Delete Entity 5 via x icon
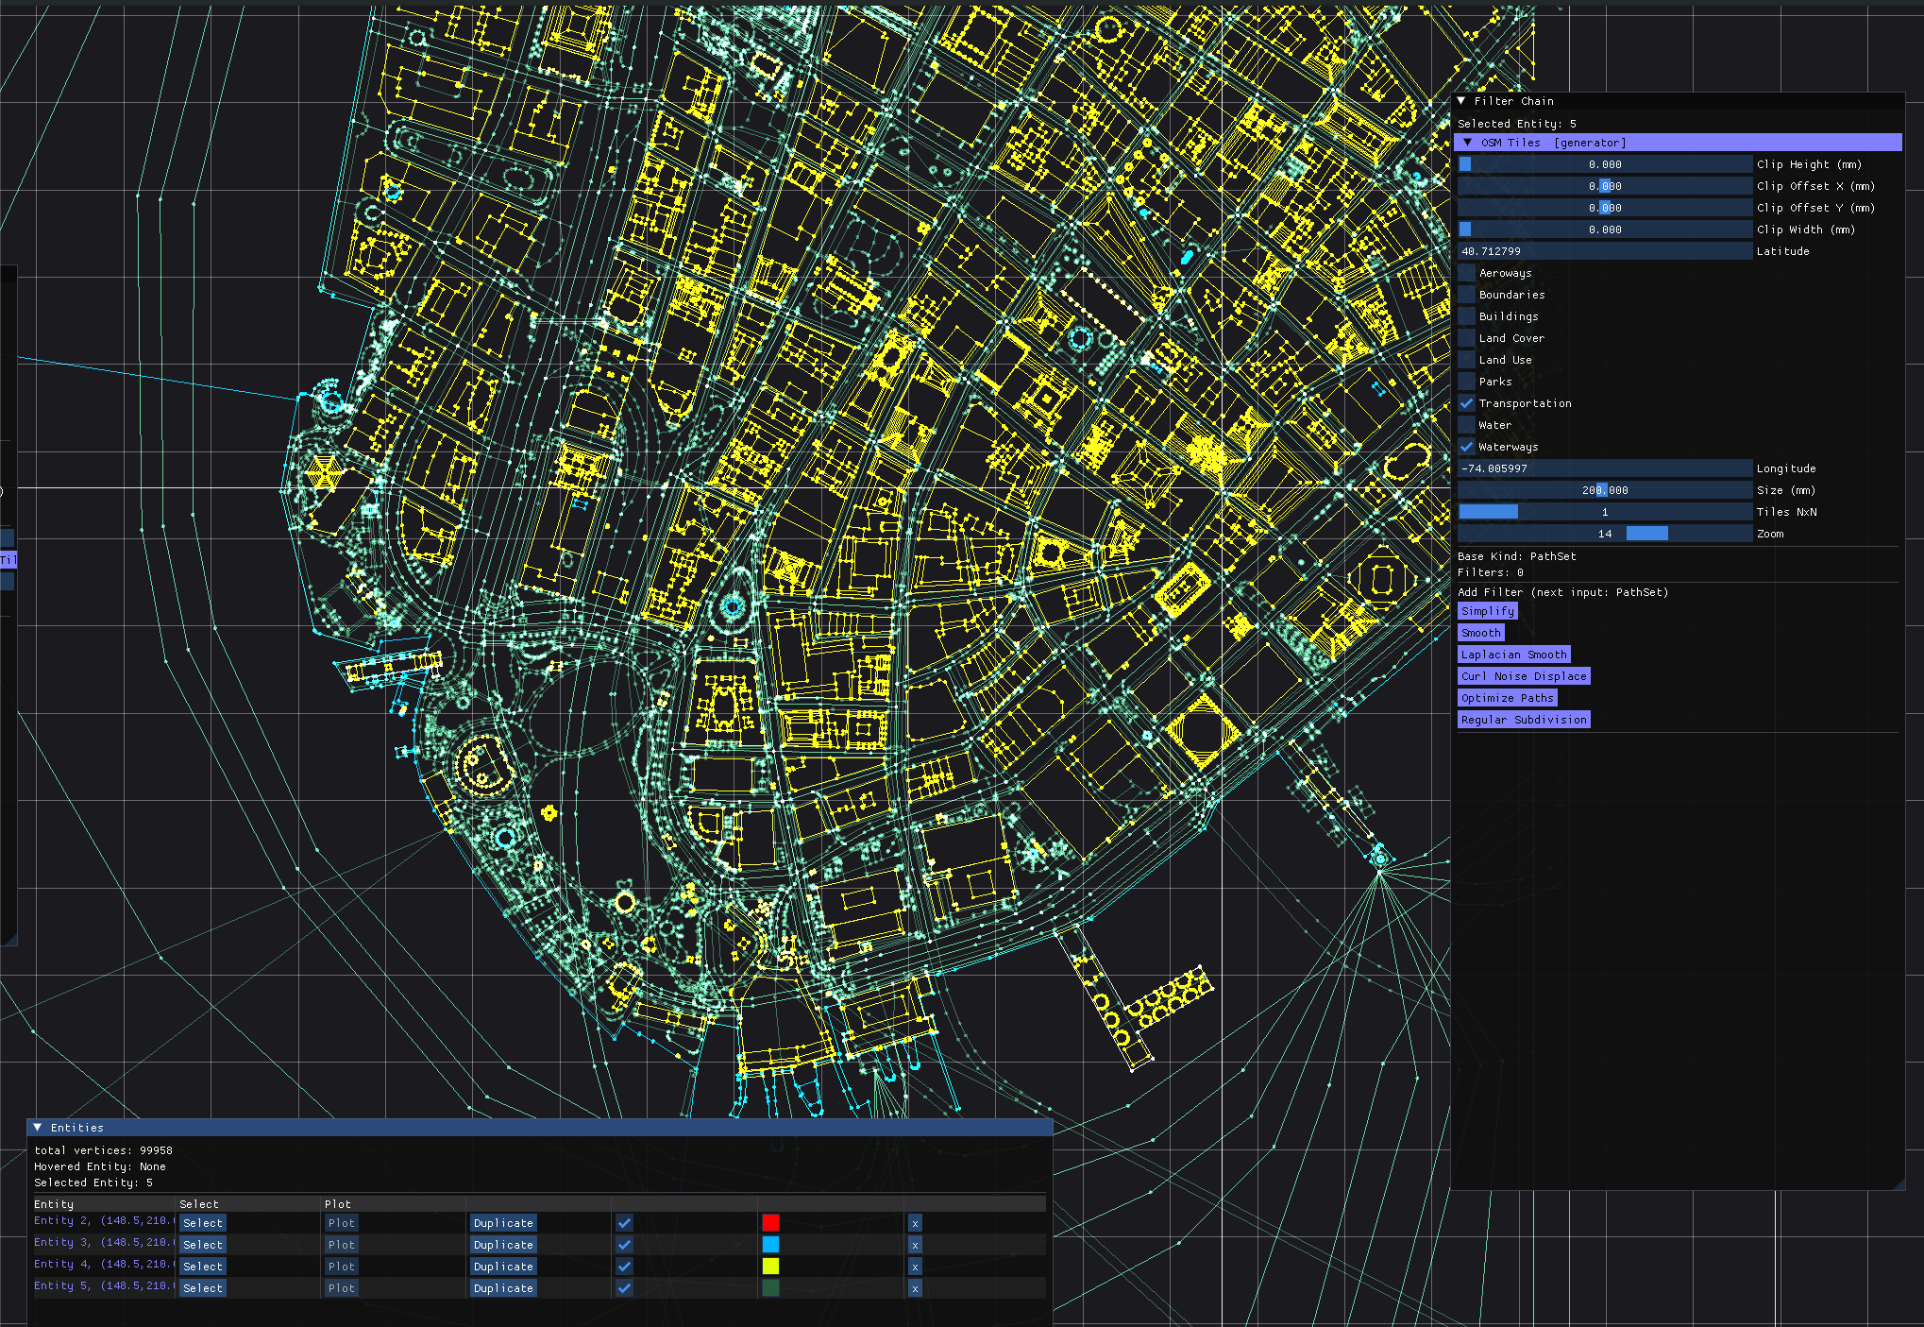Image resolution: width=1924 pixels, height=1327 pixels. 914,1288
